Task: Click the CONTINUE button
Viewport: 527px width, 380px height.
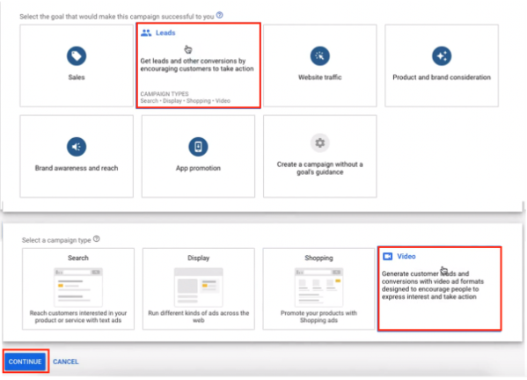Action: point(26,362)
